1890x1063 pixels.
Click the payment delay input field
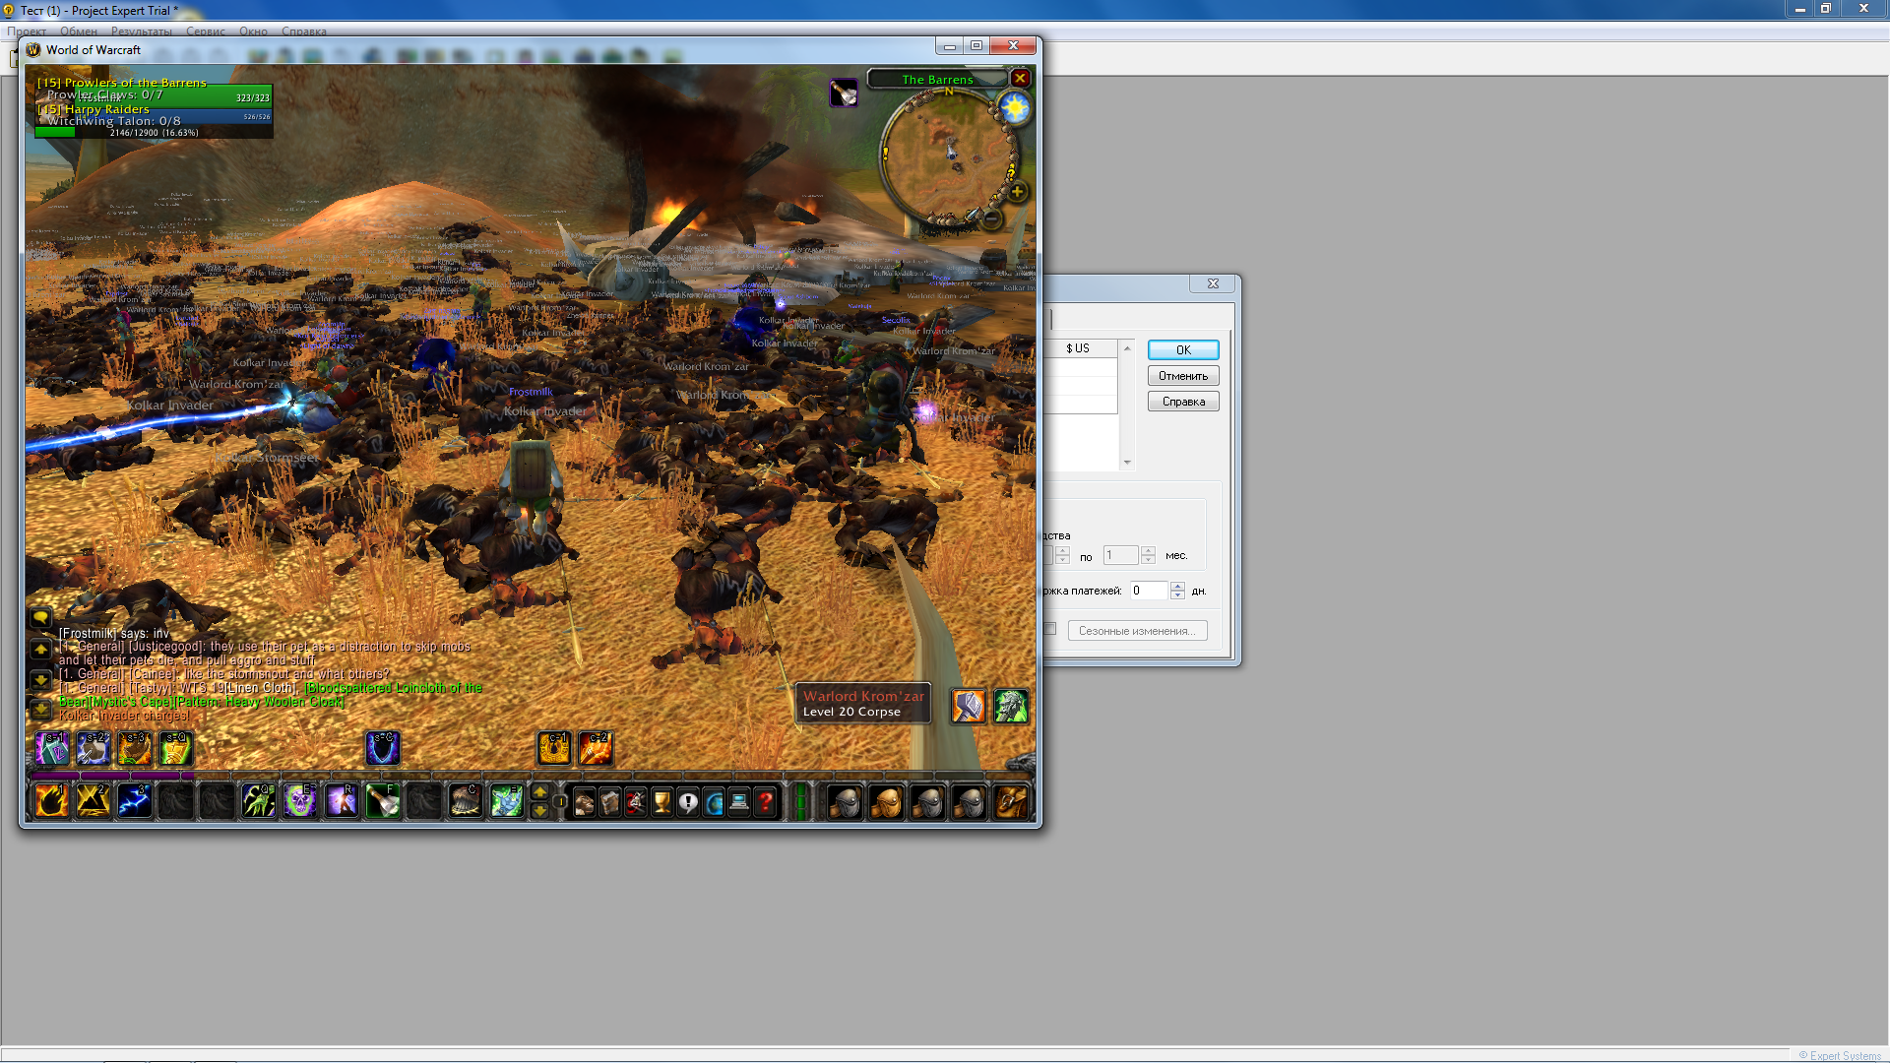1147,591
